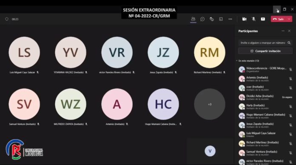296x165 pixels.
Task: Click 'En espera' status for Dicidici Arbe
Action: tap(287, 97)
